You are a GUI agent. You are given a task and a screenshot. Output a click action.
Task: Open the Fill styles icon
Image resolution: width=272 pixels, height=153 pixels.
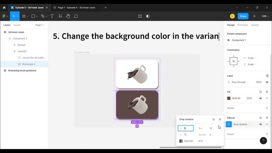tap(261, 92)
